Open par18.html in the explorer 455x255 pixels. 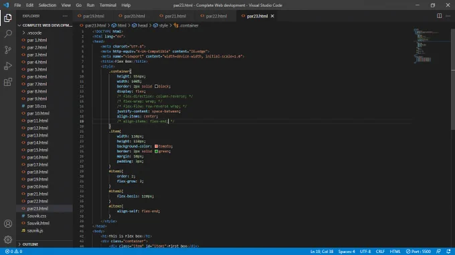click(x=44, y=172)
